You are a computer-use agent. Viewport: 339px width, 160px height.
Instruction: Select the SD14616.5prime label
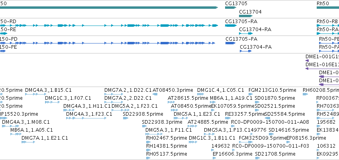click(x=289, y=130)
